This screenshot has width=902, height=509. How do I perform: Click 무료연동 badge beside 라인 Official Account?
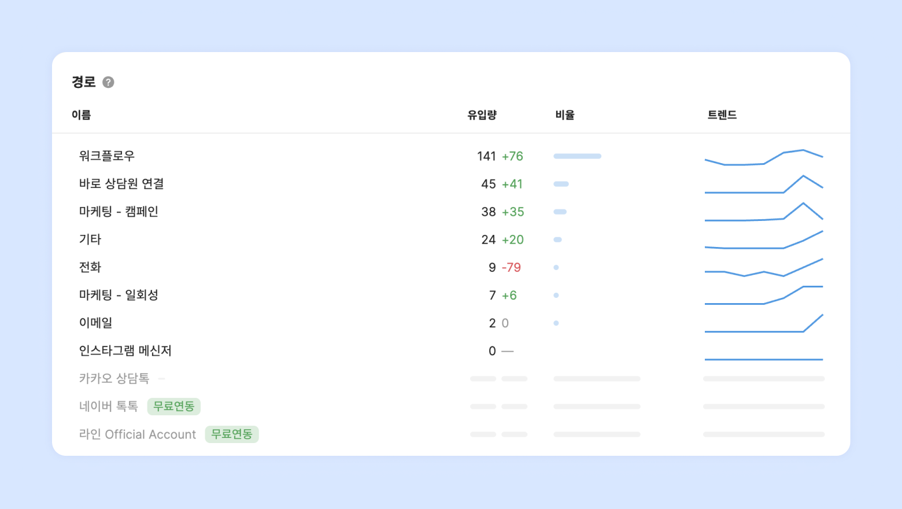coord(232,434)
